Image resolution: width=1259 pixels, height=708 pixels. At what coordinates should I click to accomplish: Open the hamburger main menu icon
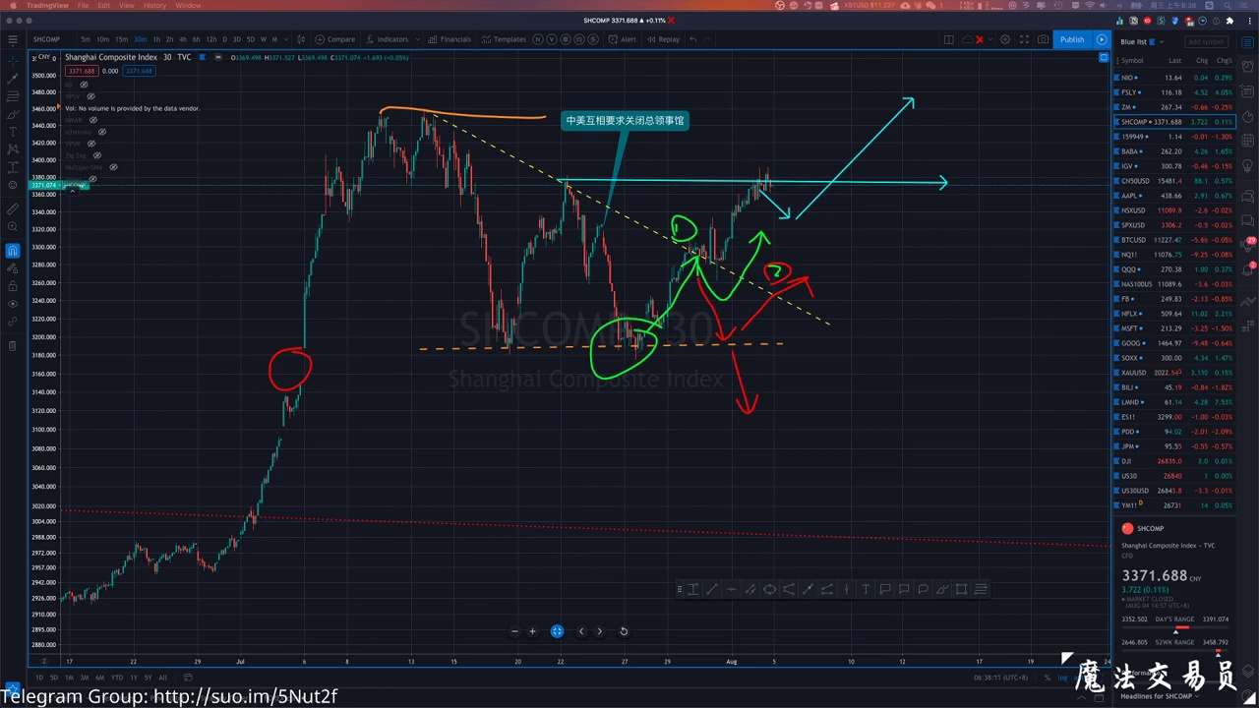(x=12, y=39)
